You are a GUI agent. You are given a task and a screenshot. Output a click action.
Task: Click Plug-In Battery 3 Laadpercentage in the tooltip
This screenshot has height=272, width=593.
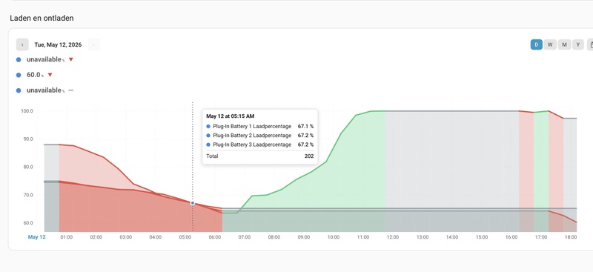252,145
